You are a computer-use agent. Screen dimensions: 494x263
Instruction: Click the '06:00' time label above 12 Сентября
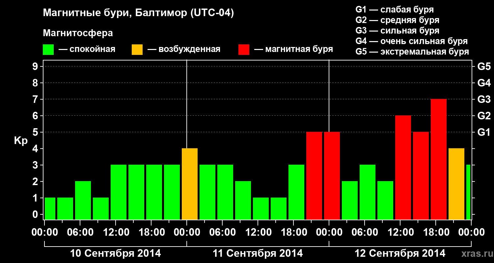365,232
